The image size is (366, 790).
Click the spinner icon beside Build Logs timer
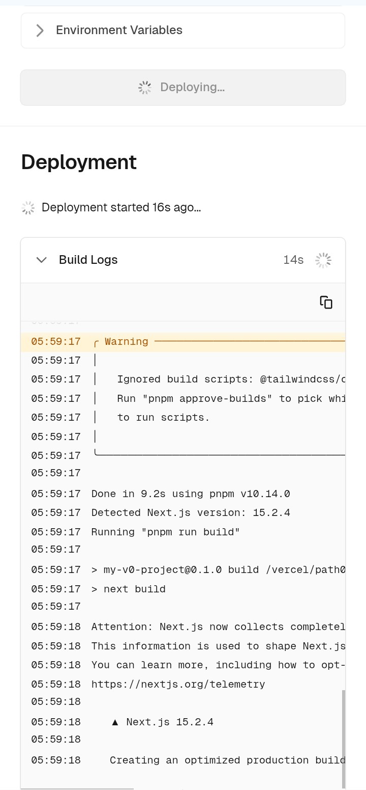[323, 260]
